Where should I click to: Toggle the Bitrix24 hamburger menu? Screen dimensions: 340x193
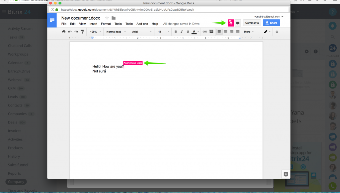pyautogui.click(x=4, y=12)
